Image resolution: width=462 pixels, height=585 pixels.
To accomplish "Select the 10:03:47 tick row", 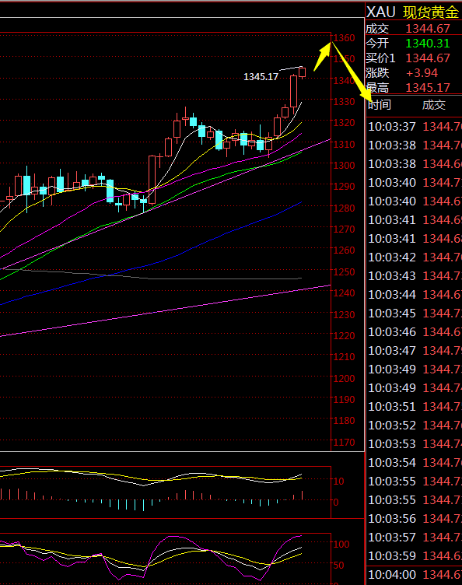I will pyautogui.click(x=415, y=350).
